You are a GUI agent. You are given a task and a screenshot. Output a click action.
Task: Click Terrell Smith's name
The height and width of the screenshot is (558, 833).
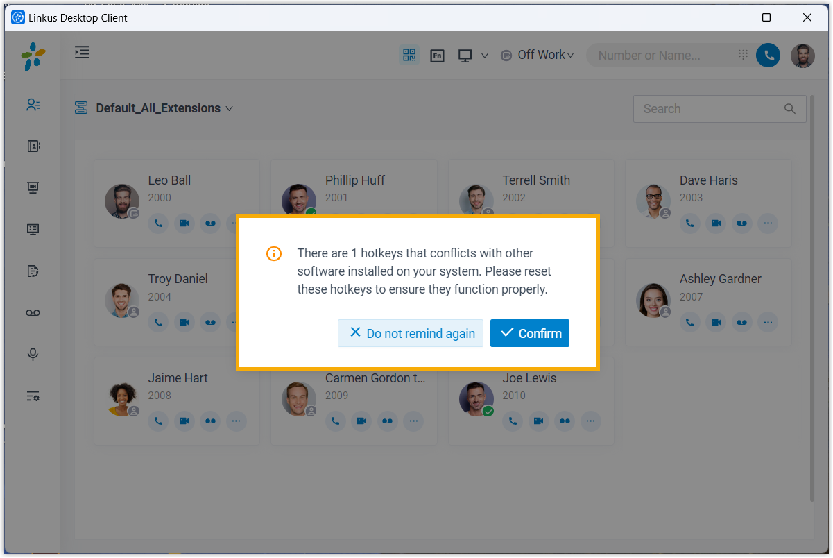click(x=536, y=180)
